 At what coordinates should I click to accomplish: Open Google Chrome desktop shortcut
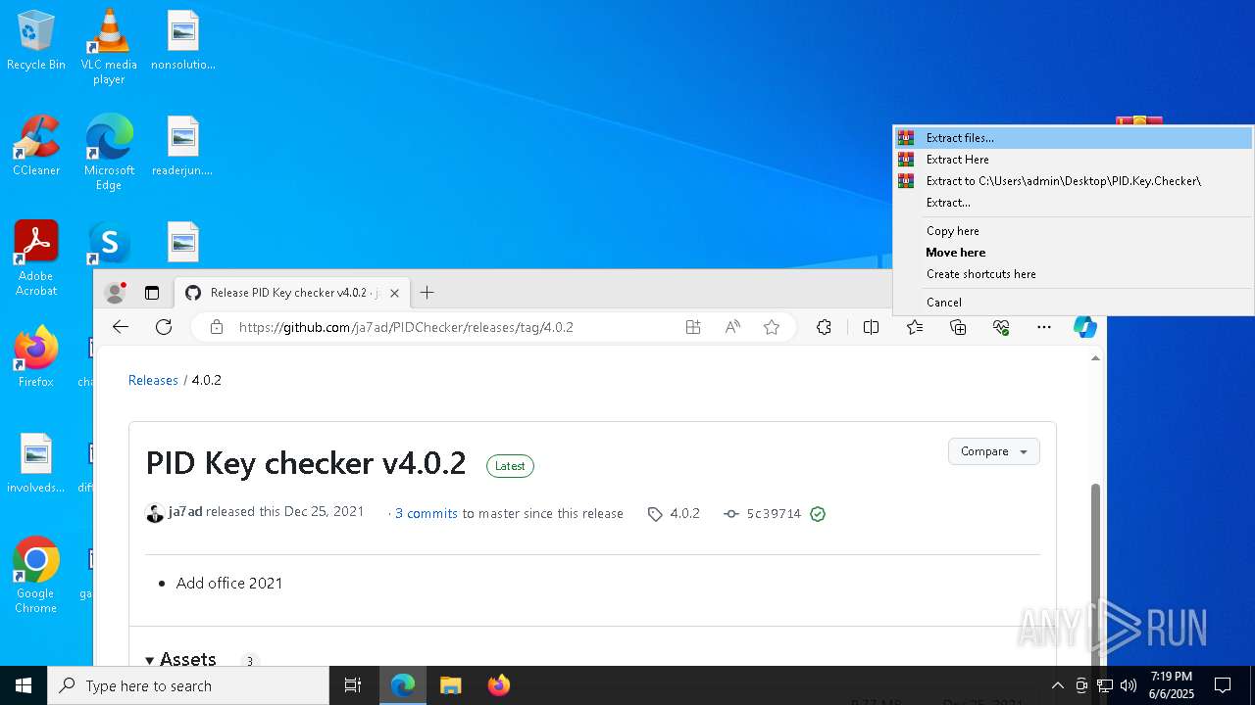(36, 575)
